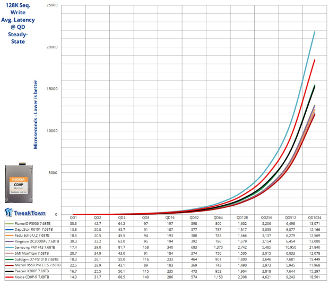Click the Pascari QD1024 value 15,297
The image size is (329, 302).
click(x=315, y=271)
